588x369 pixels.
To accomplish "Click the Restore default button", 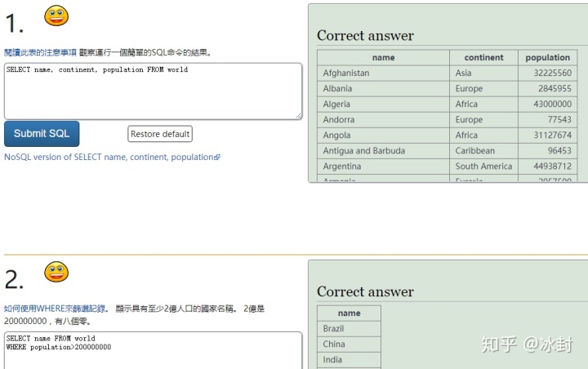I will [x=160, y=134].
